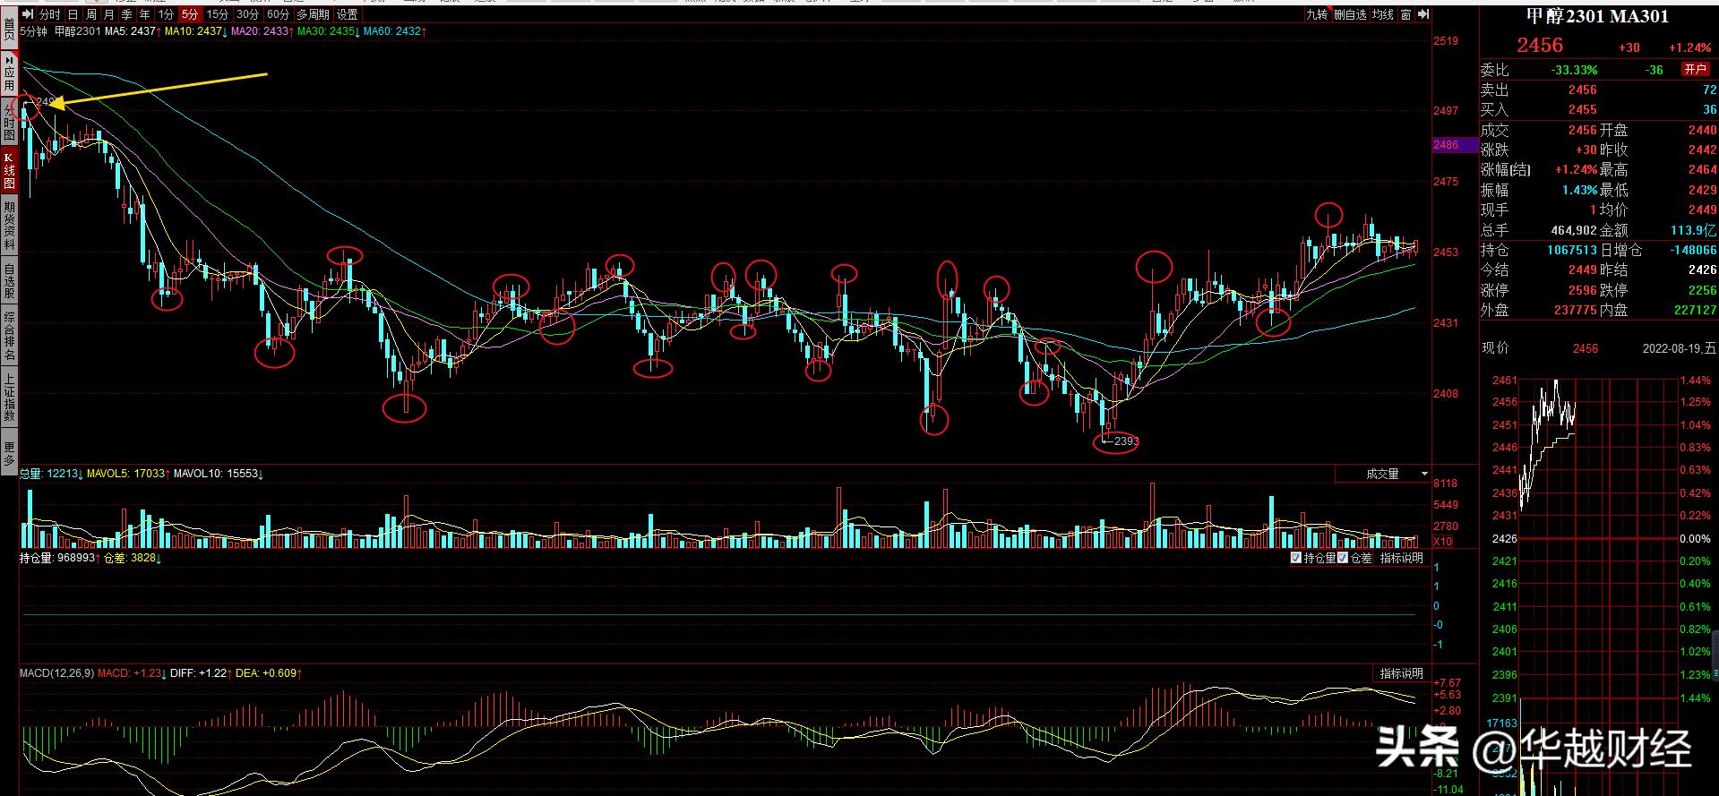Image resolution: width=1719 pixels, height=796 pixels.
Task: Click the X10 volume scale label
Action: click(x=1442, y=542)
